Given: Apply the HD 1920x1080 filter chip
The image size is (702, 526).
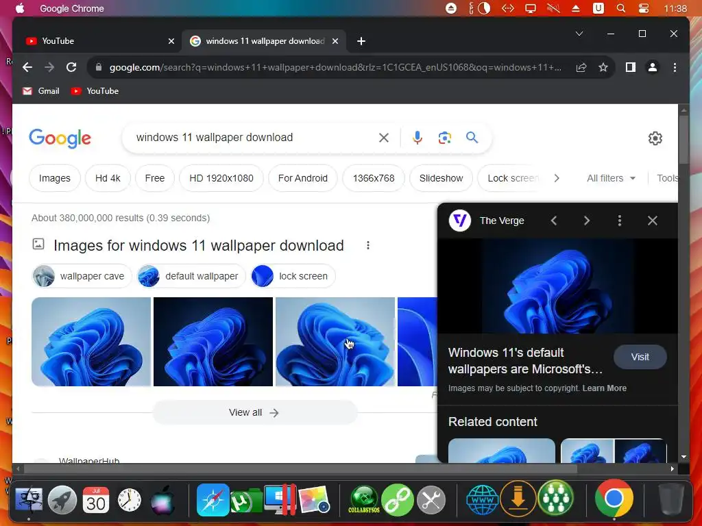Looking at the screenshot, I should pyautogui.click(x=221, y=178).
